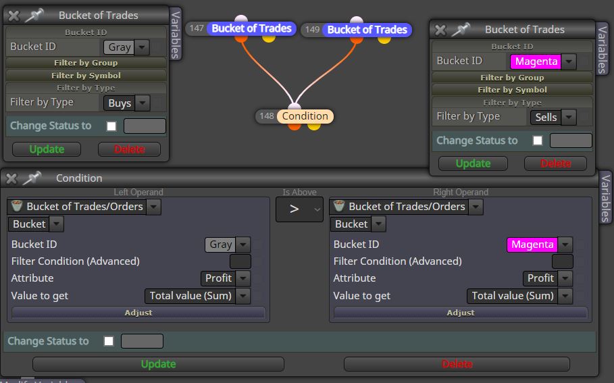614x383 pixels.
Task: Expand Adjust bar under Right Operand
Action: pos(461,313)
